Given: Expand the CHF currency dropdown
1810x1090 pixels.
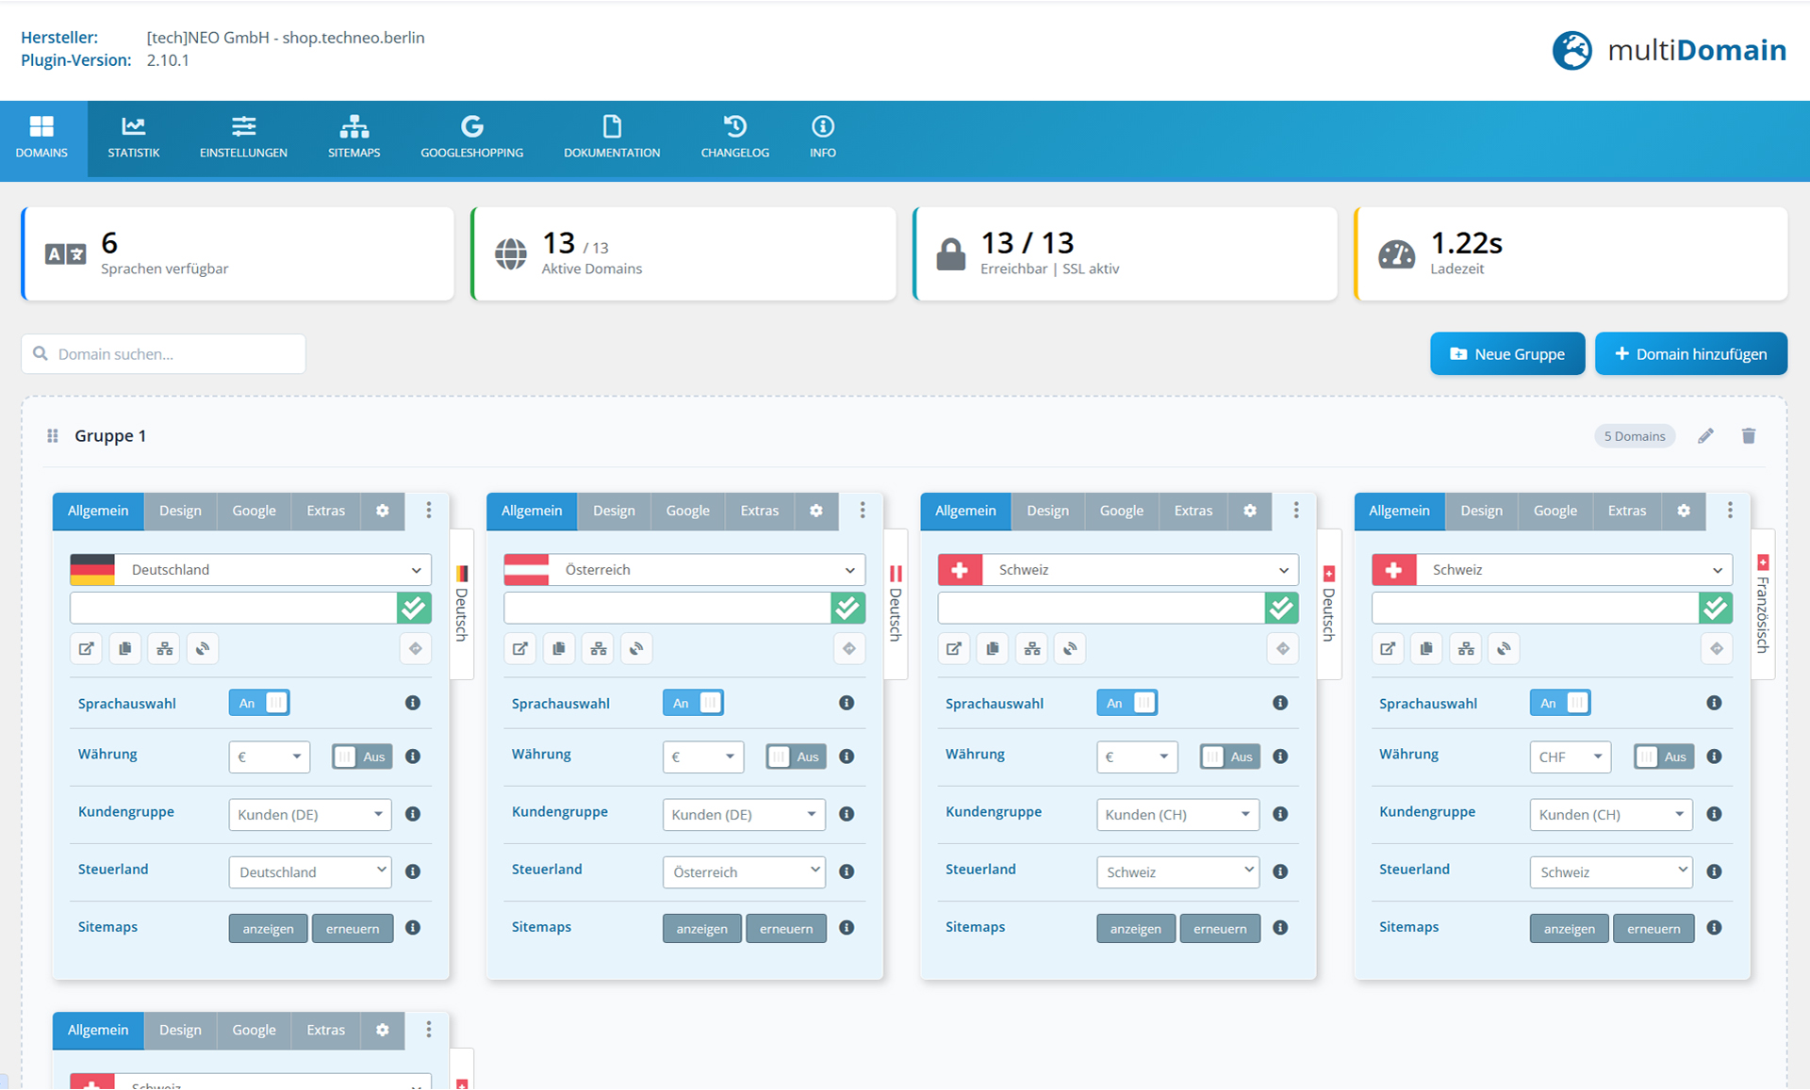Looking at the screenshot, I should 1570,756.
